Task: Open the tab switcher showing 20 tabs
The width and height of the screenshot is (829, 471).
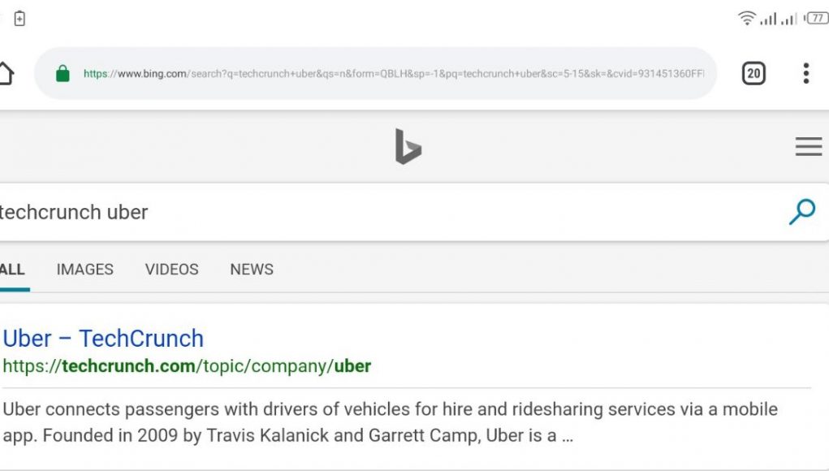Action: tap(753, 73)
